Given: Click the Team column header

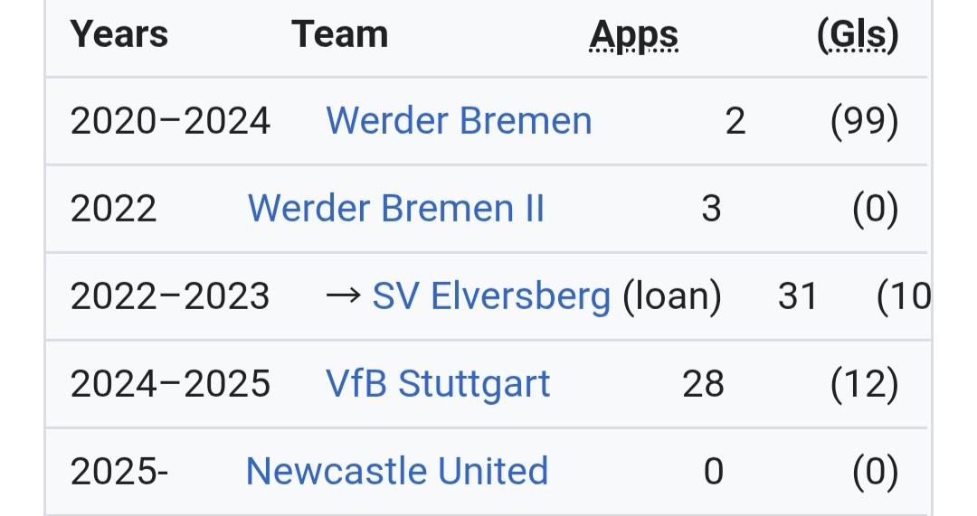Looking at the screenshot, I should [339, 34].
